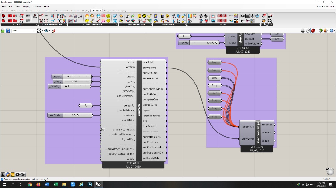Open document preview settings sphere icon
Screen dimensions: 336x188
tap(326, 31)
